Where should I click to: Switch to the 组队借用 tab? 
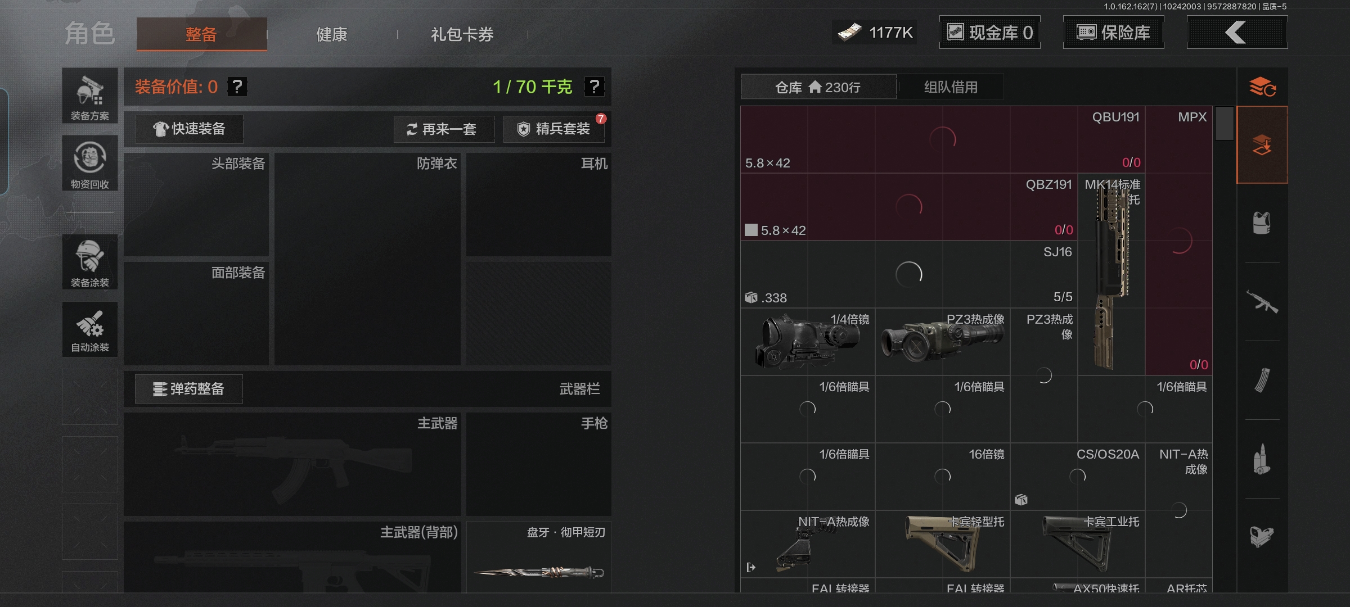951,87
